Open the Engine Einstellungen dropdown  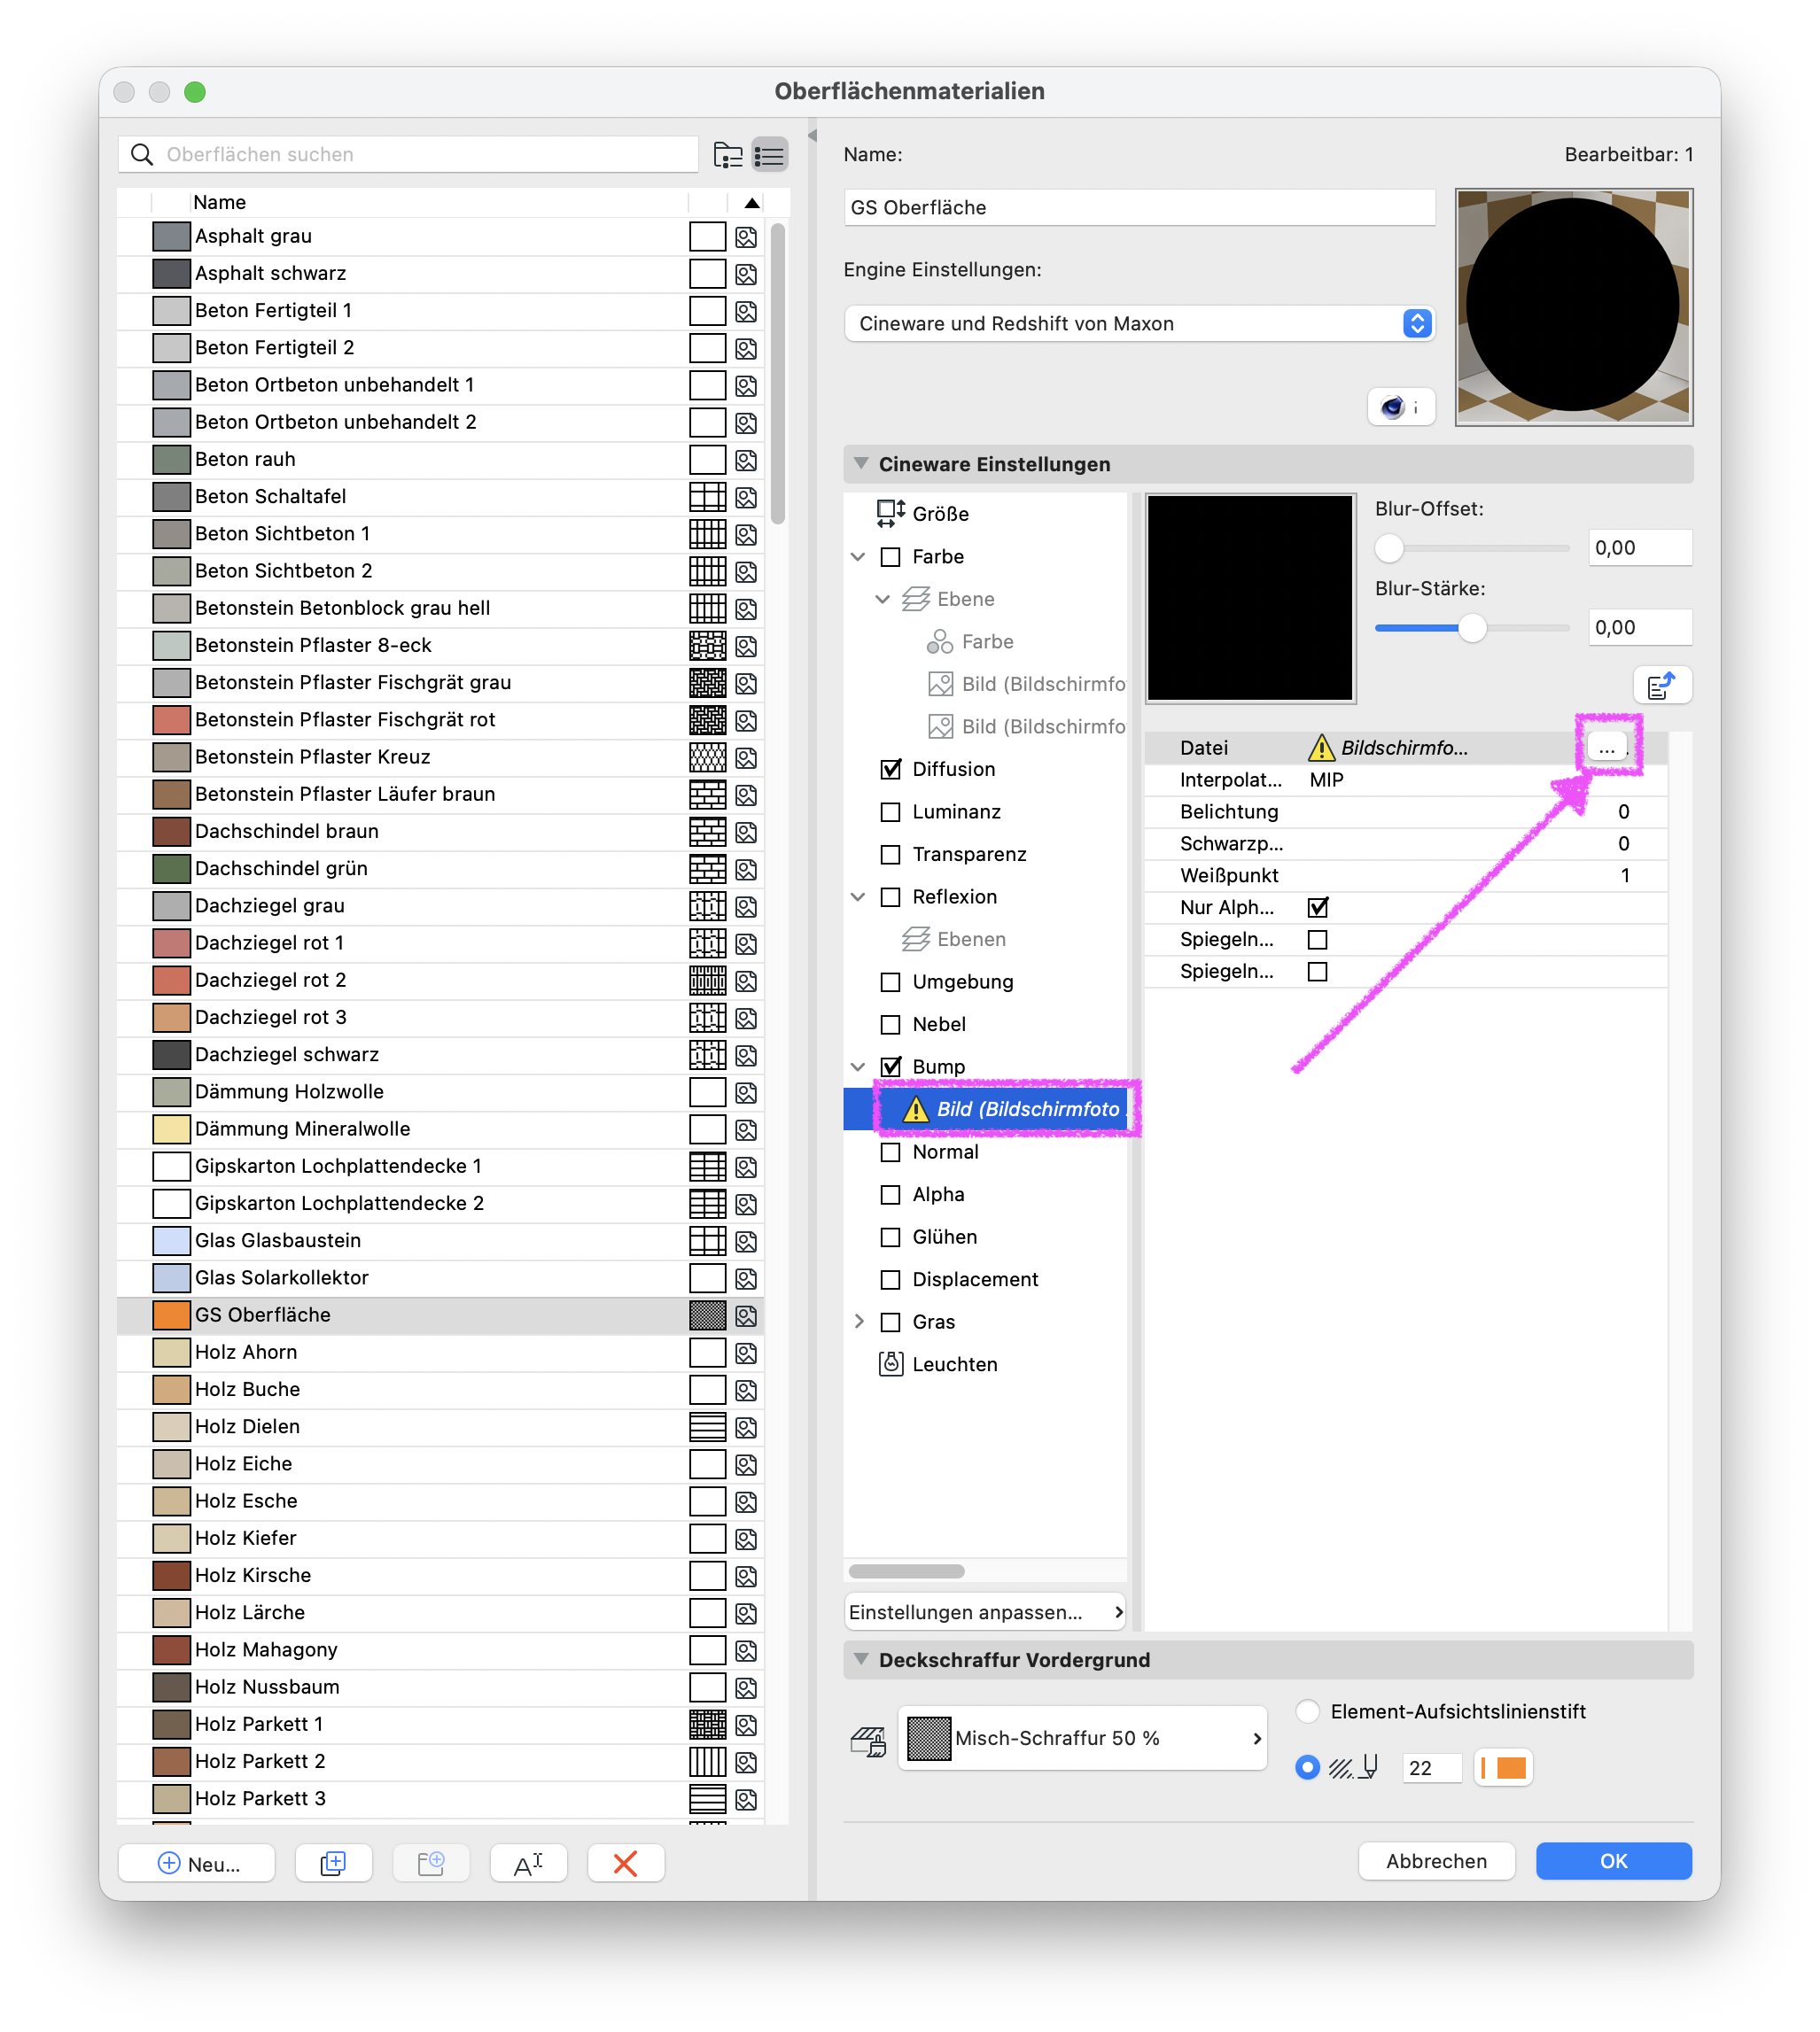click(x=1139, y=324)
